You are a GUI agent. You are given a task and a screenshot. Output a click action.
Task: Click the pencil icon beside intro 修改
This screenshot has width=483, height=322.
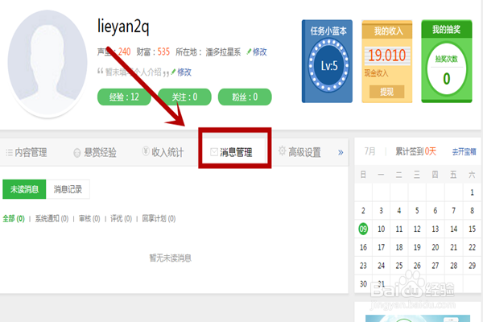tap(173, 72)
